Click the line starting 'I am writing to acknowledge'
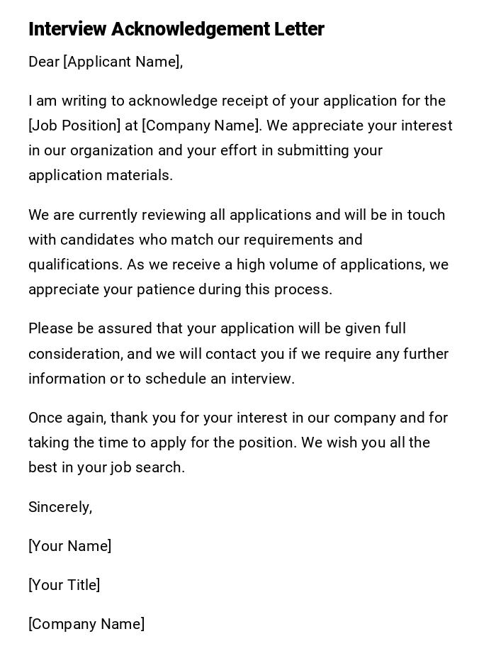This screenshot has height=668, width=496. 237,101
